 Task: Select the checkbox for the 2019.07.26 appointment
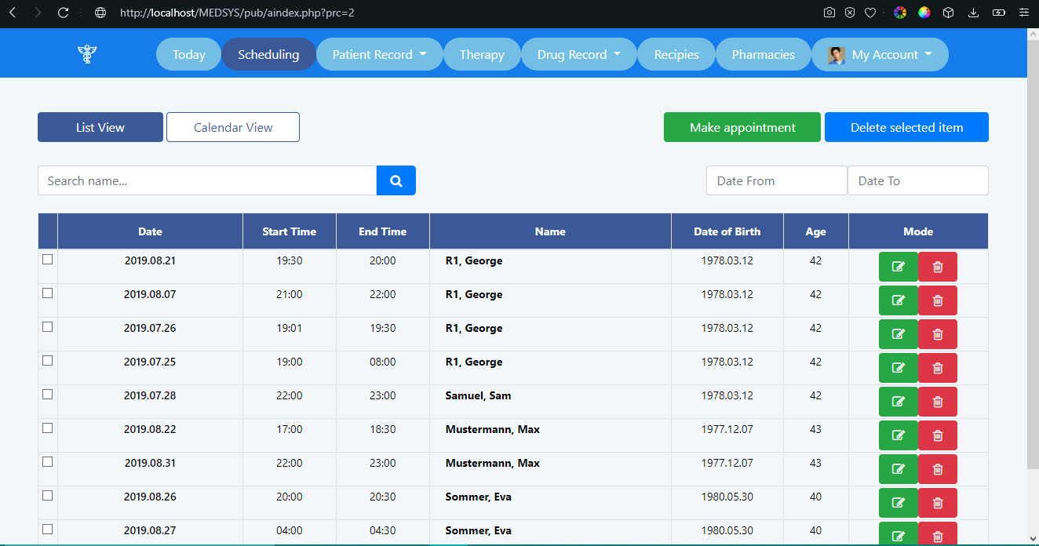click(48, 327)
